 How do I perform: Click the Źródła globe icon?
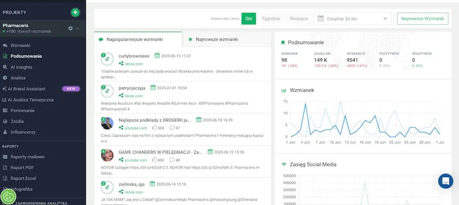tap(5, 121)
